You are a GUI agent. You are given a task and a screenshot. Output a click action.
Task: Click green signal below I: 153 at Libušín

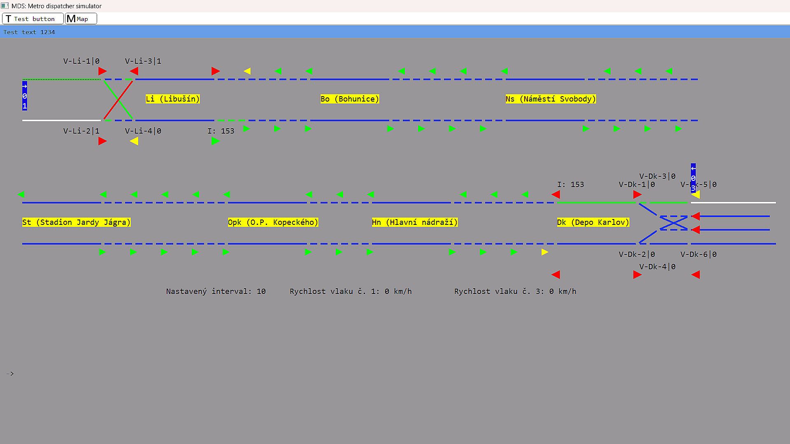point(215,141)
